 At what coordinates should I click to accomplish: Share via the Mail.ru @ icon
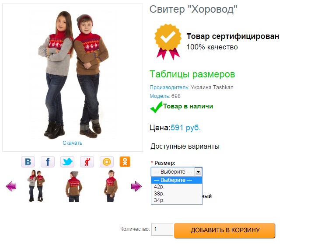[x=107, y=162]
